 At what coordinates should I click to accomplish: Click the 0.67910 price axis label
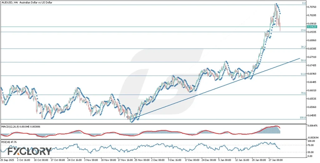[x=312, y=57]
